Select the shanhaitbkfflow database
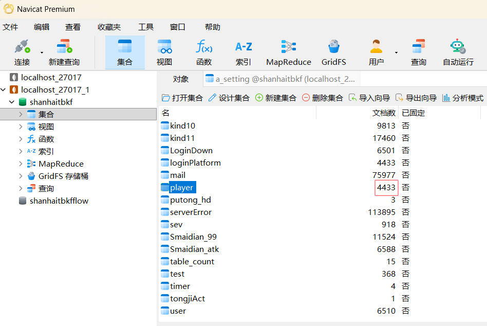The image size is (487, 326). [59, 201]
